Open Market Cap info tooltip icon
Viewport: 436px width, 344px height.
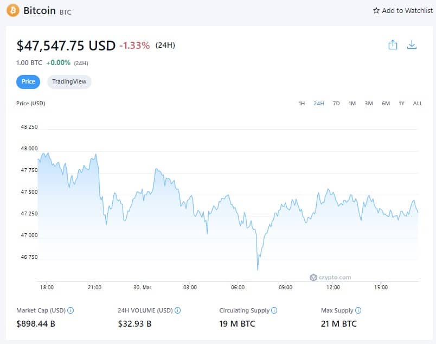coord(70,311)
